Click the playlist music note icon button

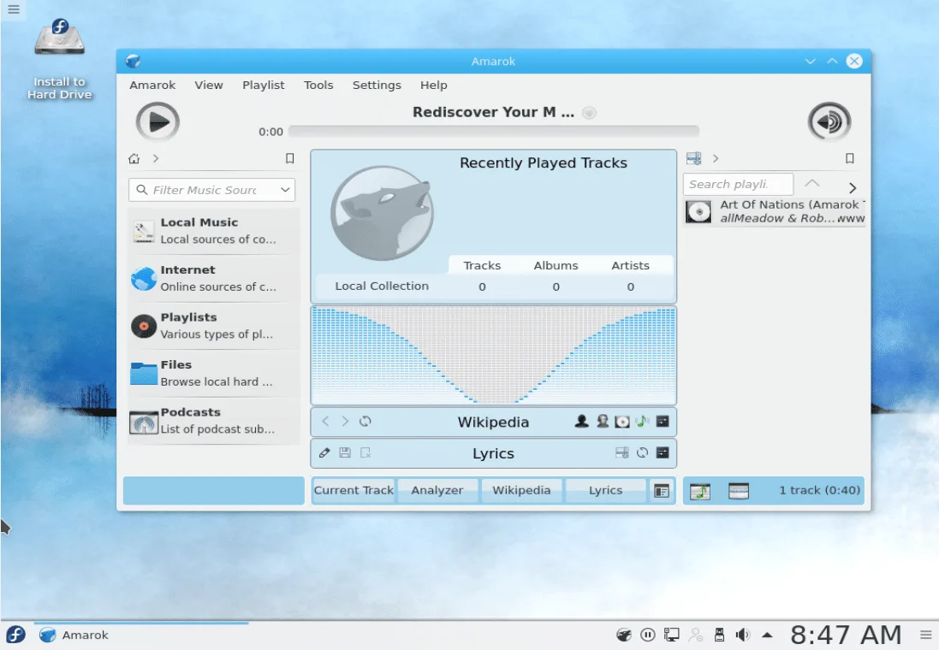pyautogui.click(x=699, y=492)
